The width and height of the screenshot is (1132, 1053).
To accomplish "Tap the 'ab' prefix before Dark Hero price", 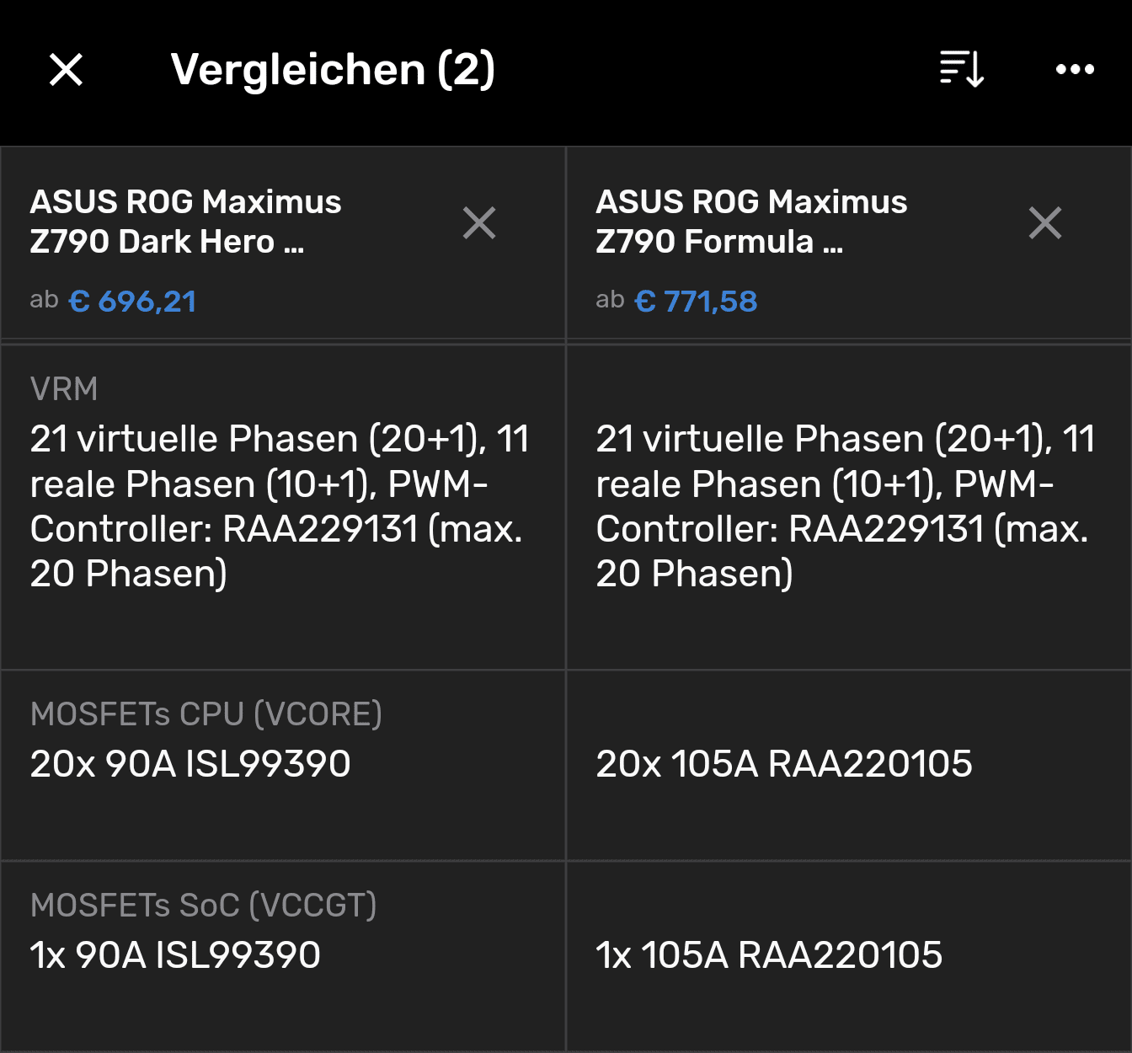I will pos(44,300).
